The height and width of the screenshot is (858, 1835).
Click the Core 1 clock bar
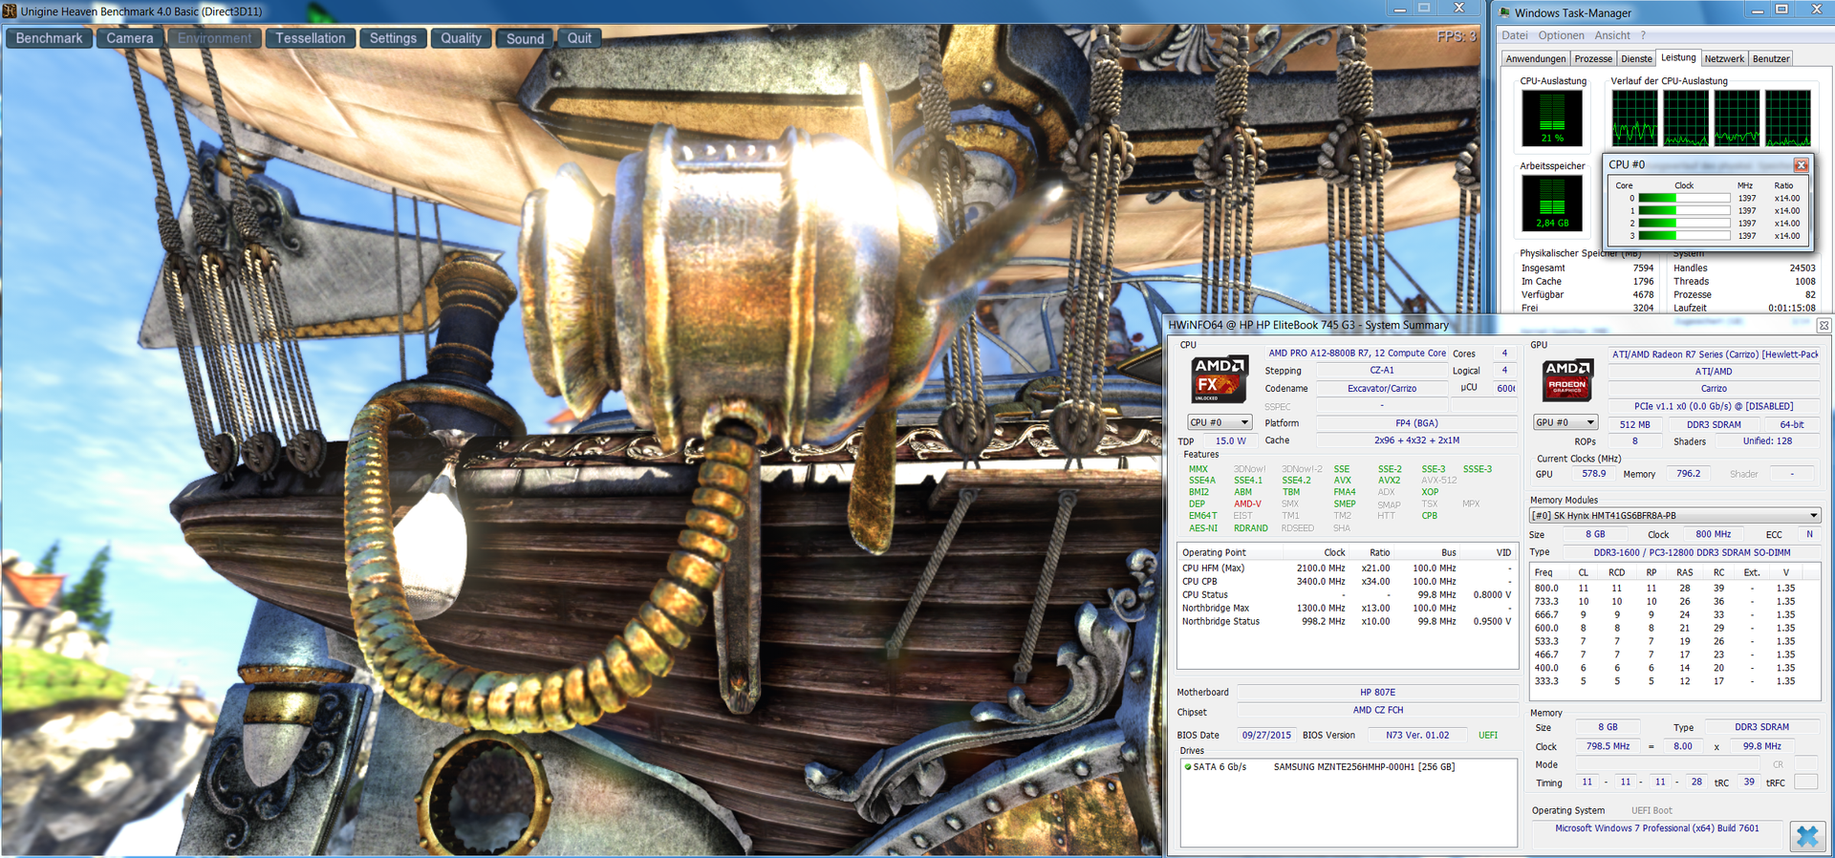click(1684, 211)
